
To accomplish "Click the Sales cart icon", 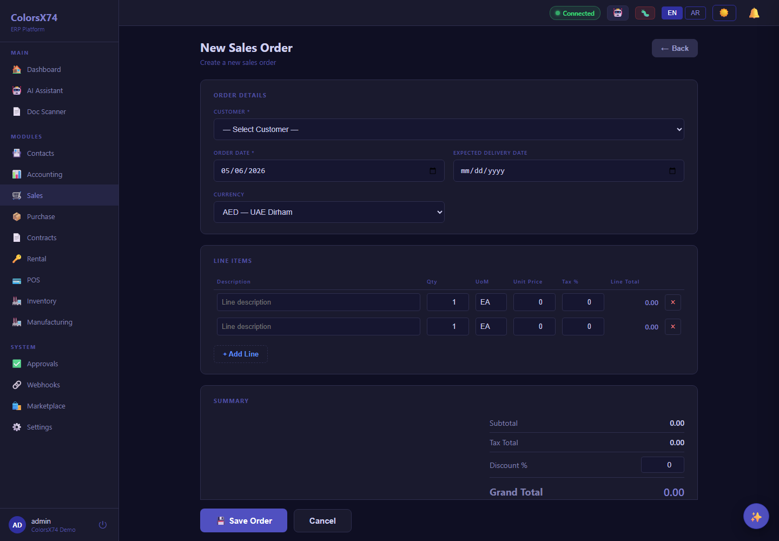I will coord(17,195).
